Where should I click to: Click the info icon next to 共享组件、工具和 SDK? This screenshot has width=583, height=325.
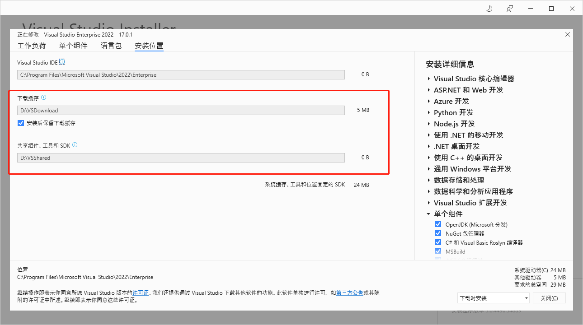click(75, 145)
